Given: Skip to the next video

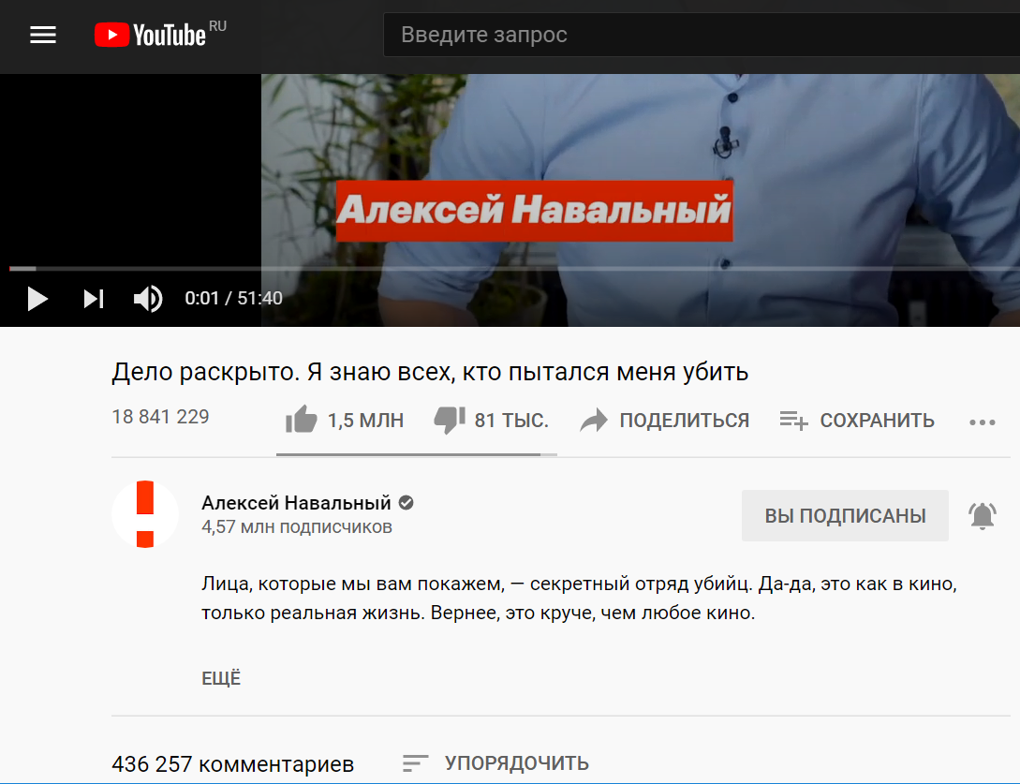Looking at the screenshot, I should pos(94,299).
